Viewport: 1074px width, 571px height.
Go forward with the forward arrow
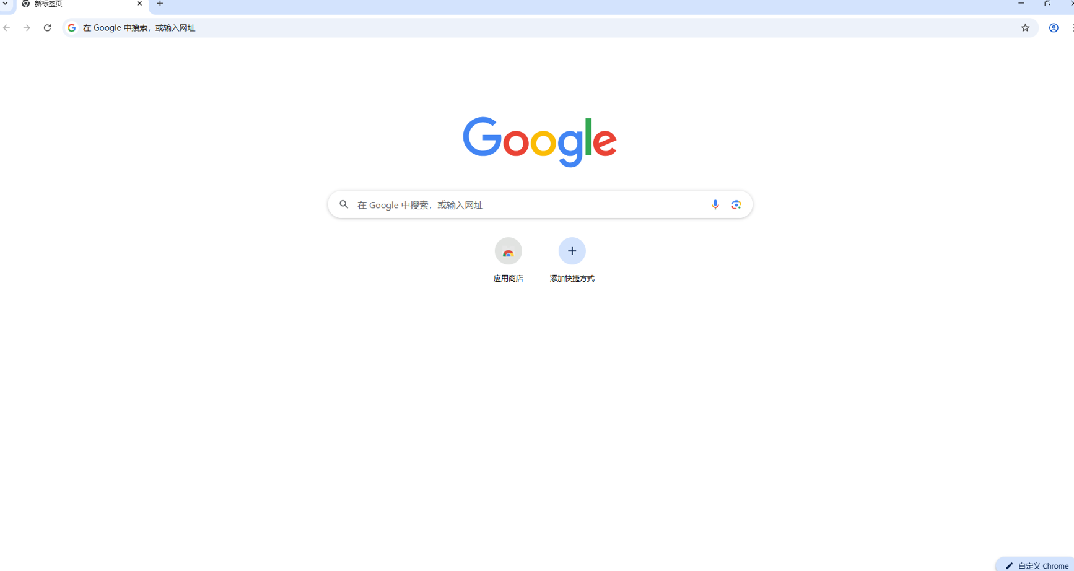tap(27, 28)
